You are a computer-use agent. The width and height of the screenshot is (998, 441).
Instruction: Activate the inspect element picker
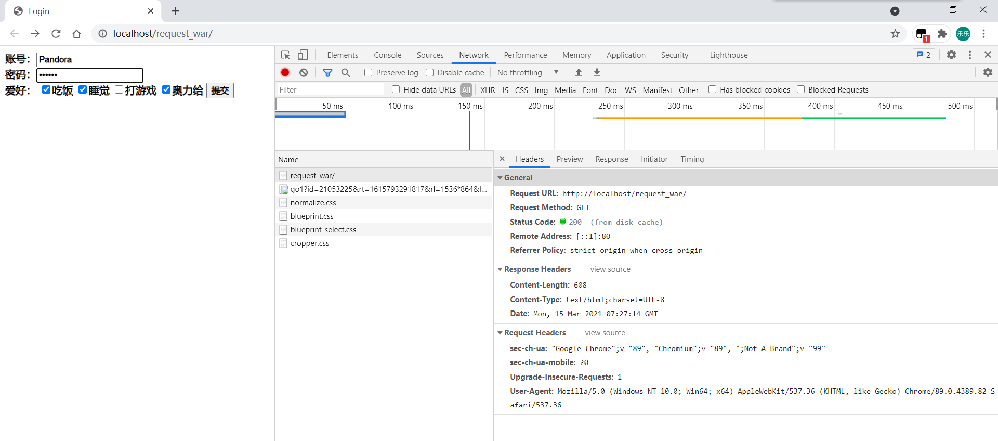285,55
